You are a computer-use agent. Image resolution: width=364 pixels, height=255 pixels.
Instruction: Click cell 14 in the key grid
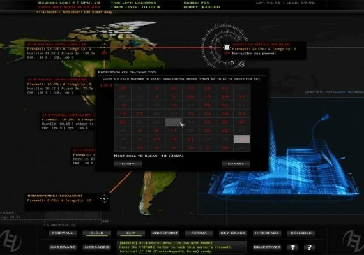pyautogui.click(x=174, y=139)
